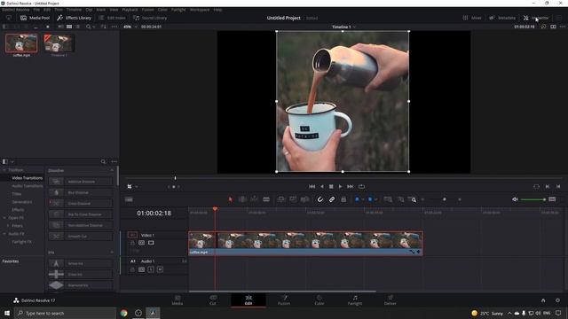Select the Blur Dissolve transition
Screen dimensions: 568x319
pyautogui.click(x=81, y=192)
